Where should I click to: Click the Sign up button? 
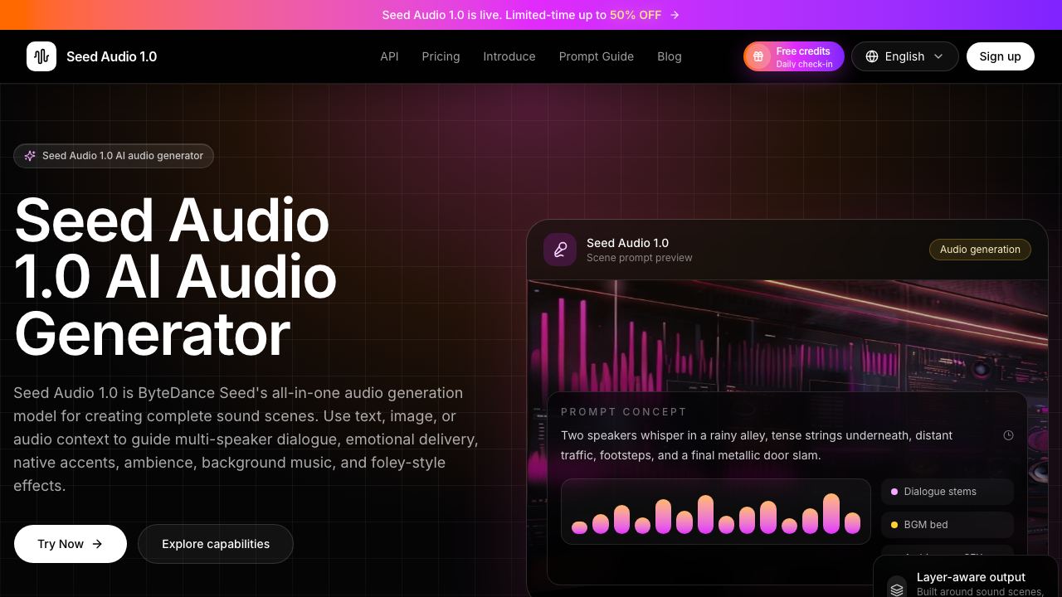(x=1000, y=56)
